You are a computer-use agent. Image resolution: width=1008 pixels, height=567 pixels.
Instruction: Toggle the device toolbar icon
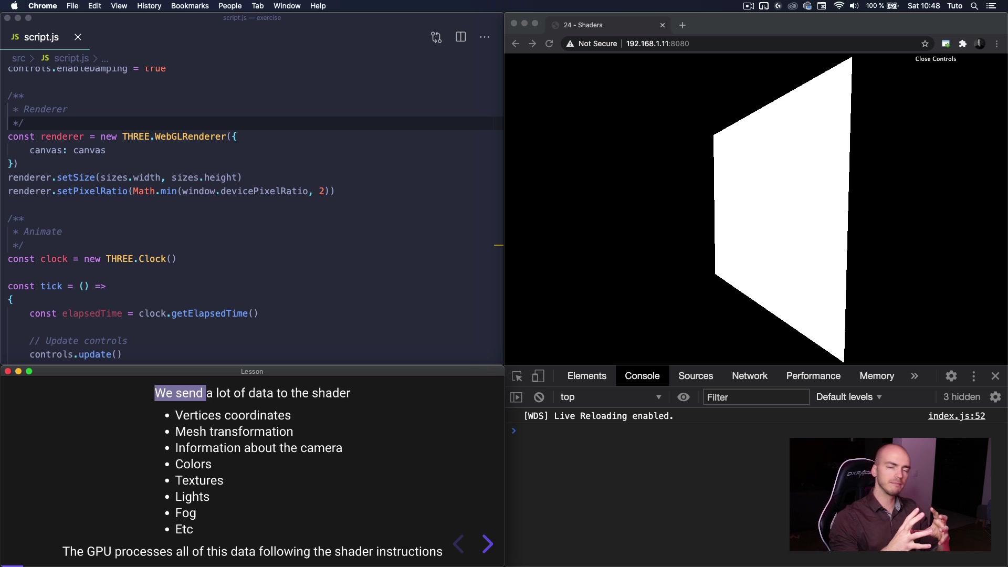pos(538,376)
